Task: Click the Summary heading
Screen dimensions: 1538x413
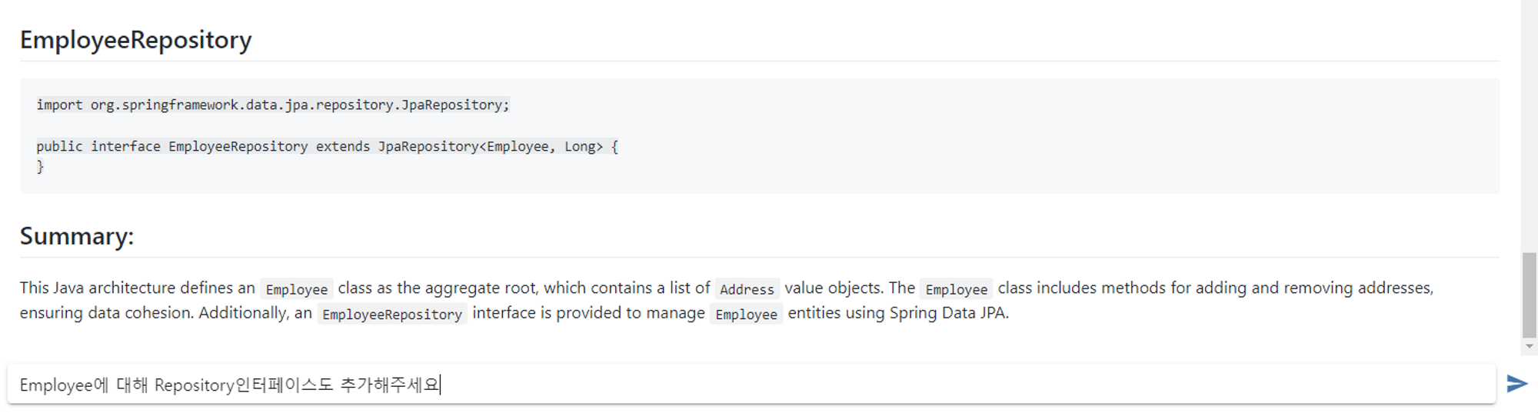Action: (x=77, y=236)
